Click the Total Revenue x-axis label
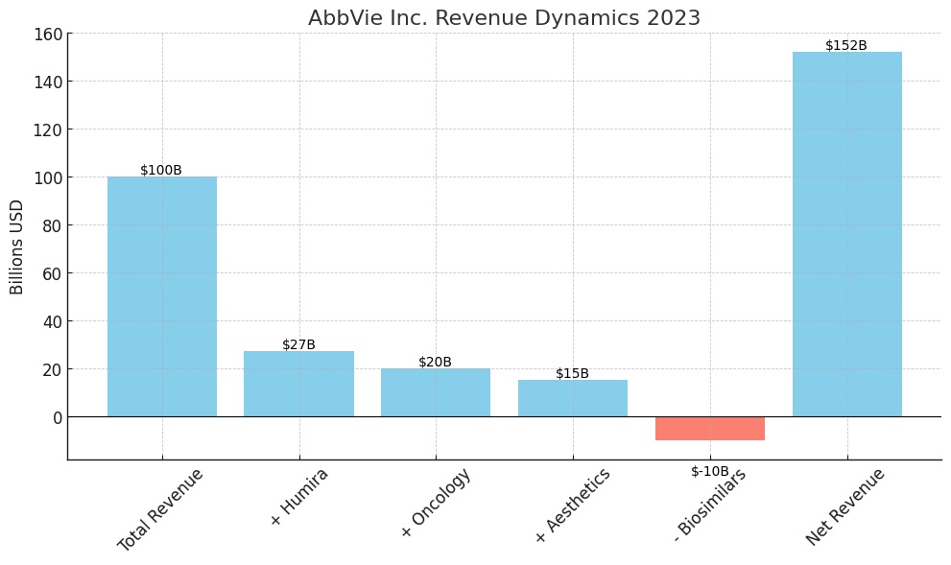Viewport: 951px width, 565px height. [x=160, y=509]
